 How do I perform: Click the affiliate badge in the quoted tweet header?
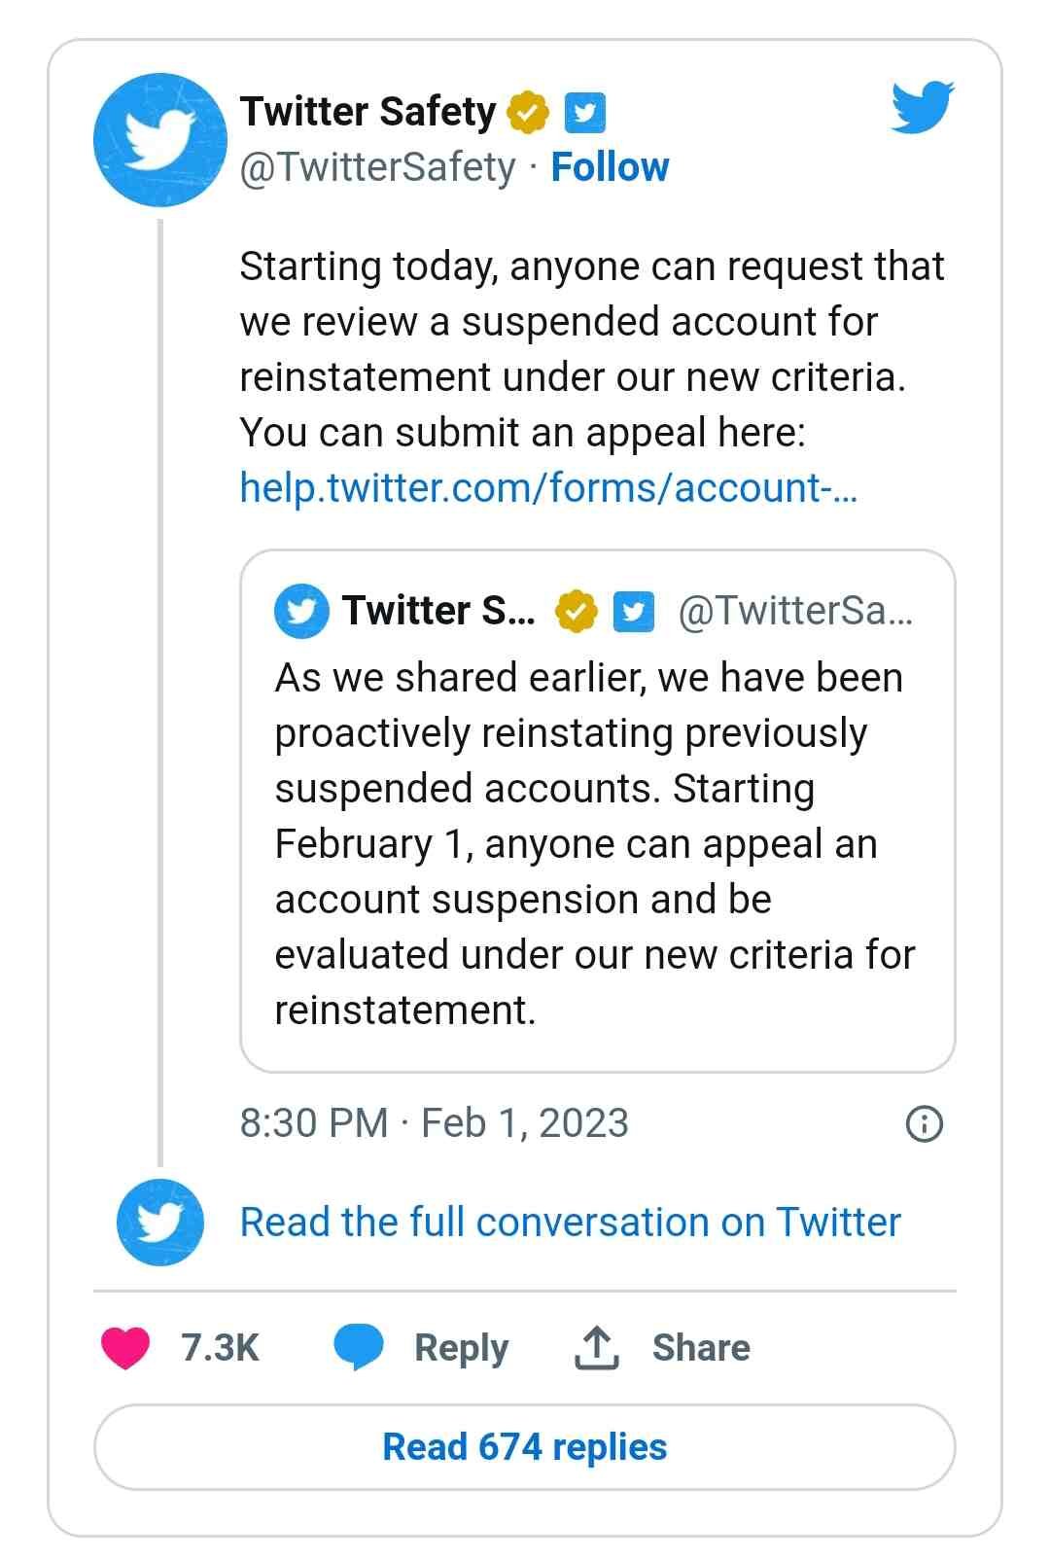pos(634,612)
